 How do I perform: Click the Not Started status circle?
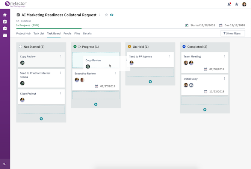pyautogui.click(x=20, y=47)
